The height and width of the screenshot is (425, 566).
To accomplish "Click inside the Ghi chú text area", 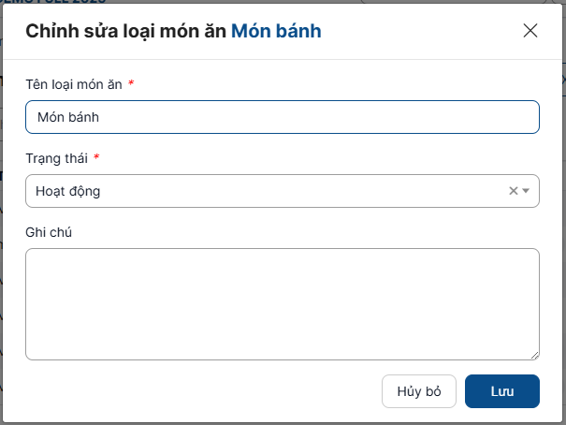I will (x=282, y=303).
